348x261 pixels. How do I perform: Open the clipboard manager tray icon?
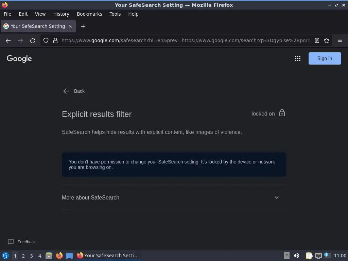(309, 256)
